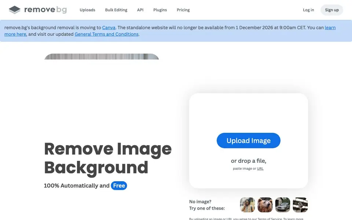Open the Uploads menu item
The image size is (352, 220).
click(x=87, y=10)
